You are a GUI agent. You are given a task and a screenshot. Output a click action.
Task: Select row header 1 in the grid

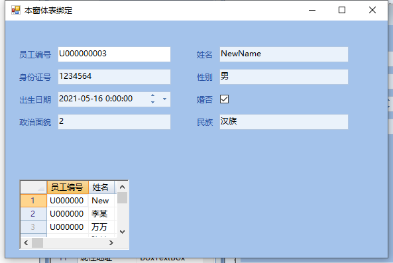coord(33,200)
